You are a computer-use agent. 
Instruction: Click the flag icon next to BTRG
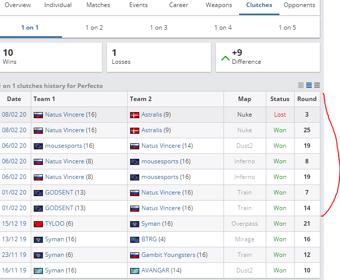click(134, 239)
